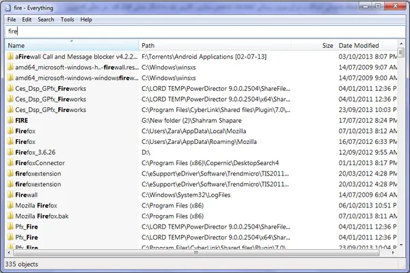Click folder icon beside FirefoxConnector

(x=10, y=162)
